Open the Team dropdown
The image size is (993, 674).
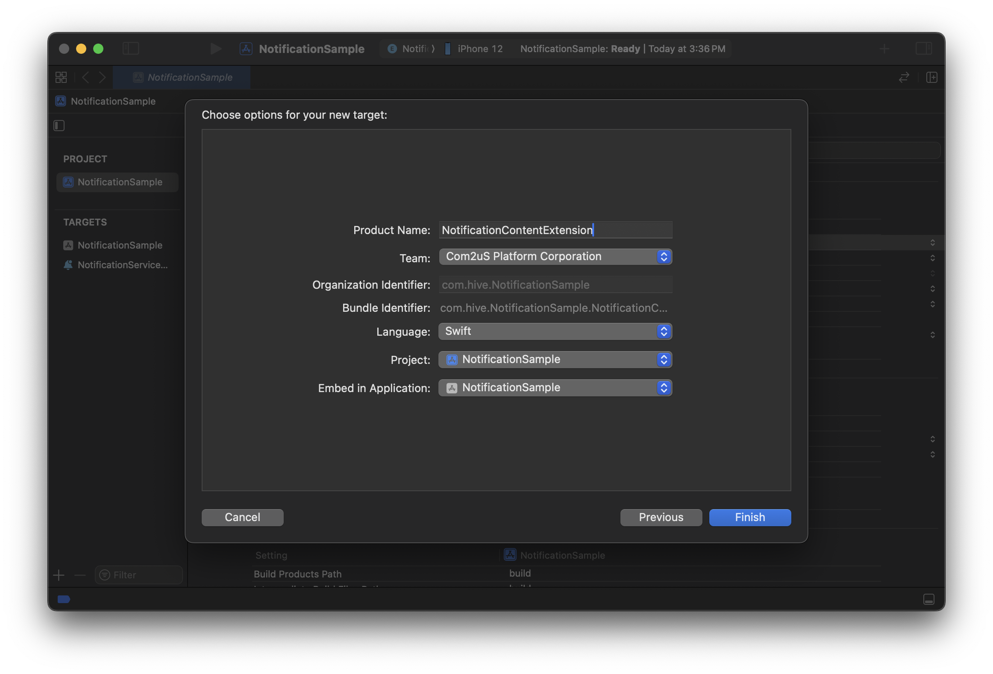click(x=555, y=257)
